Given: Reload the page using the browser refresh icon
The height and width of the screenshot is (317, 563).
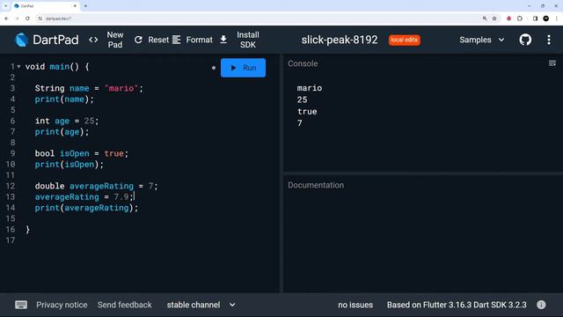Looking at the screenshot, I should (27, 18).
